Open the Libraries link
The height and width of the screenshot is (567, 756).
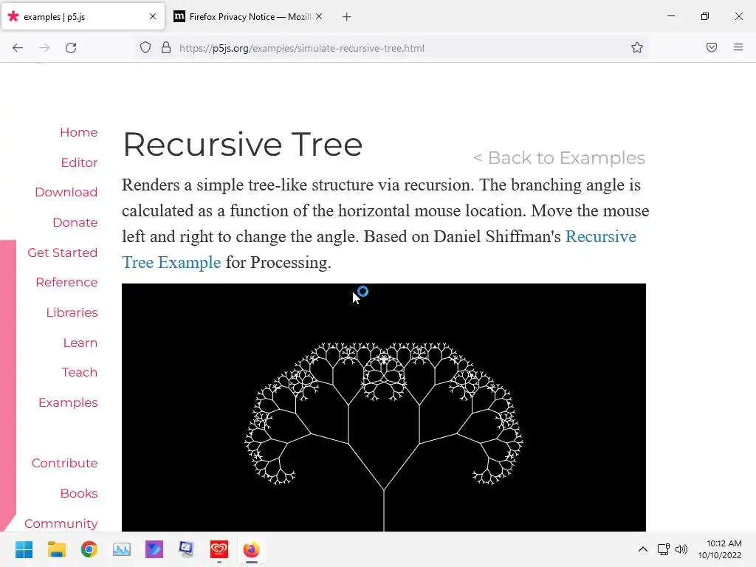pyautogui.click(x=72, y=312)
